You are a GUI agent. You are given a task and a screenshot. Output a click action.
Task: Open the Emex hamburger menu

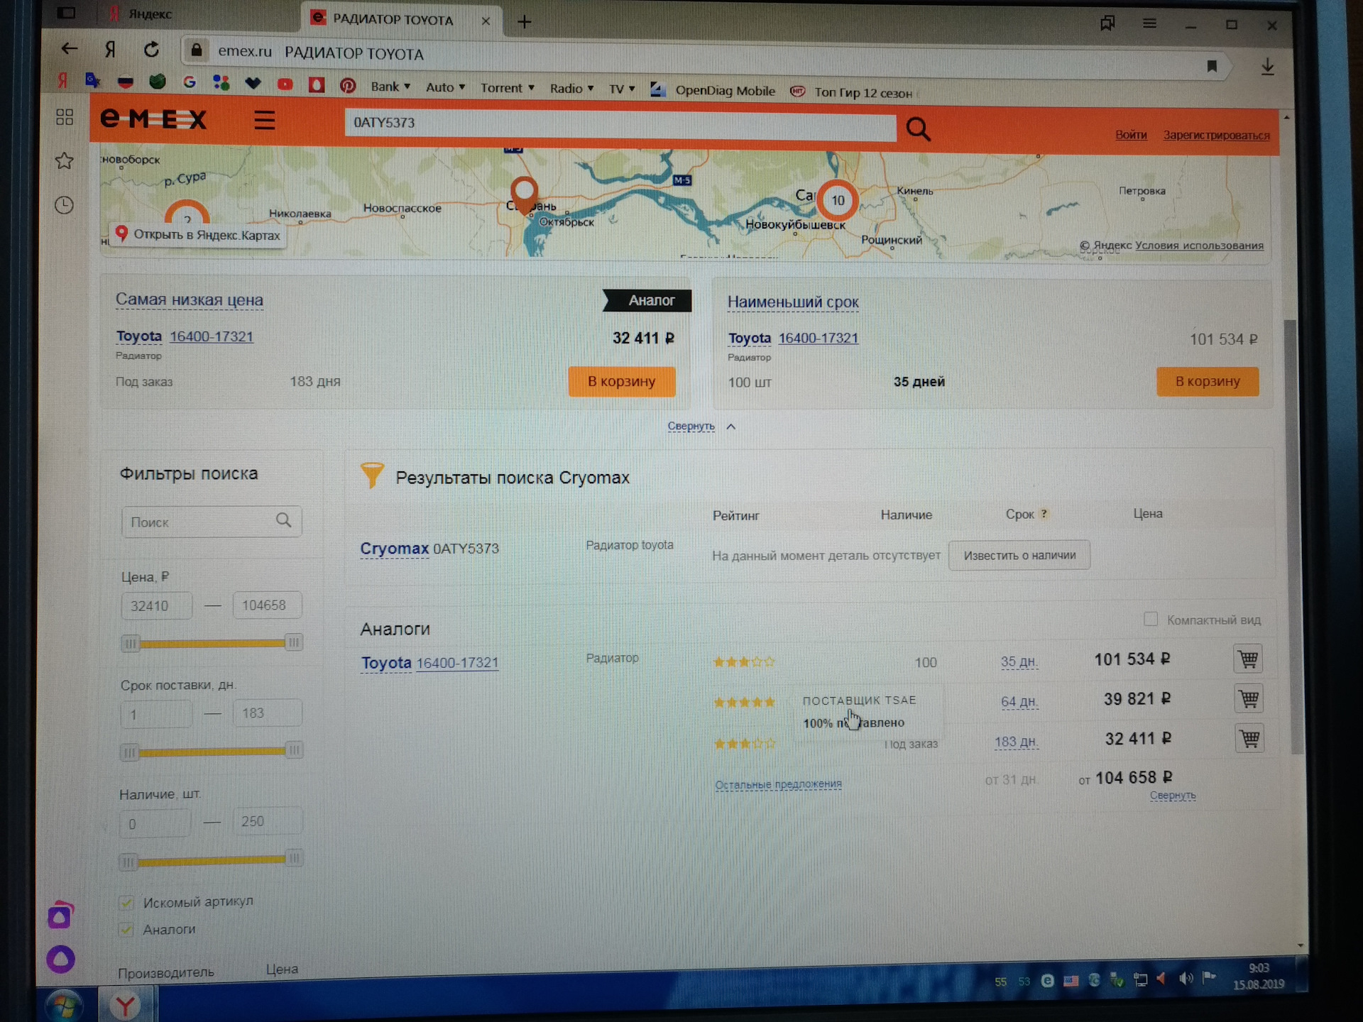click(x=265, y=120)
